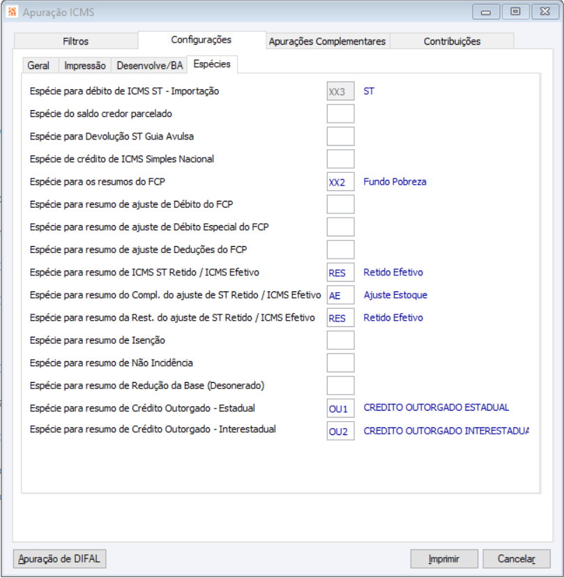Open the Geral sub-tab
564x578 pixels.
[x=38, y=66]
